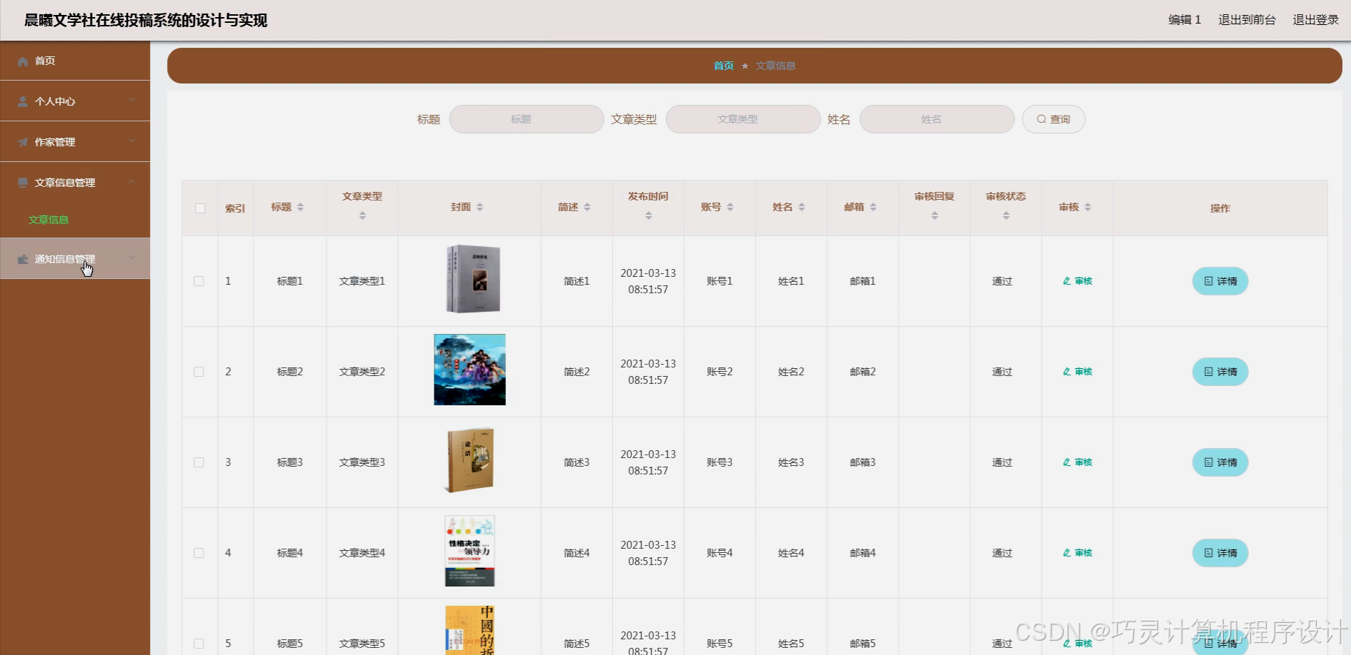This screenshot has height=655, width=1351.
Task: Click the star icon in the breadcrumb
Action: pos(745,66)
